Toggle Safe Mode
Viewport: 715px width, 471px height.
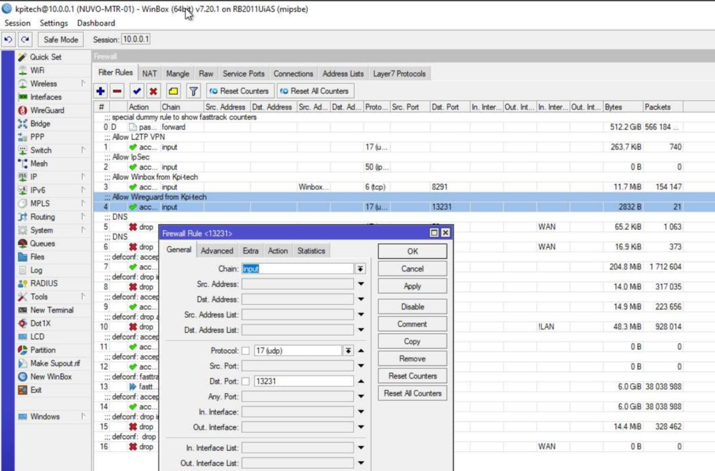click(61, 40)
